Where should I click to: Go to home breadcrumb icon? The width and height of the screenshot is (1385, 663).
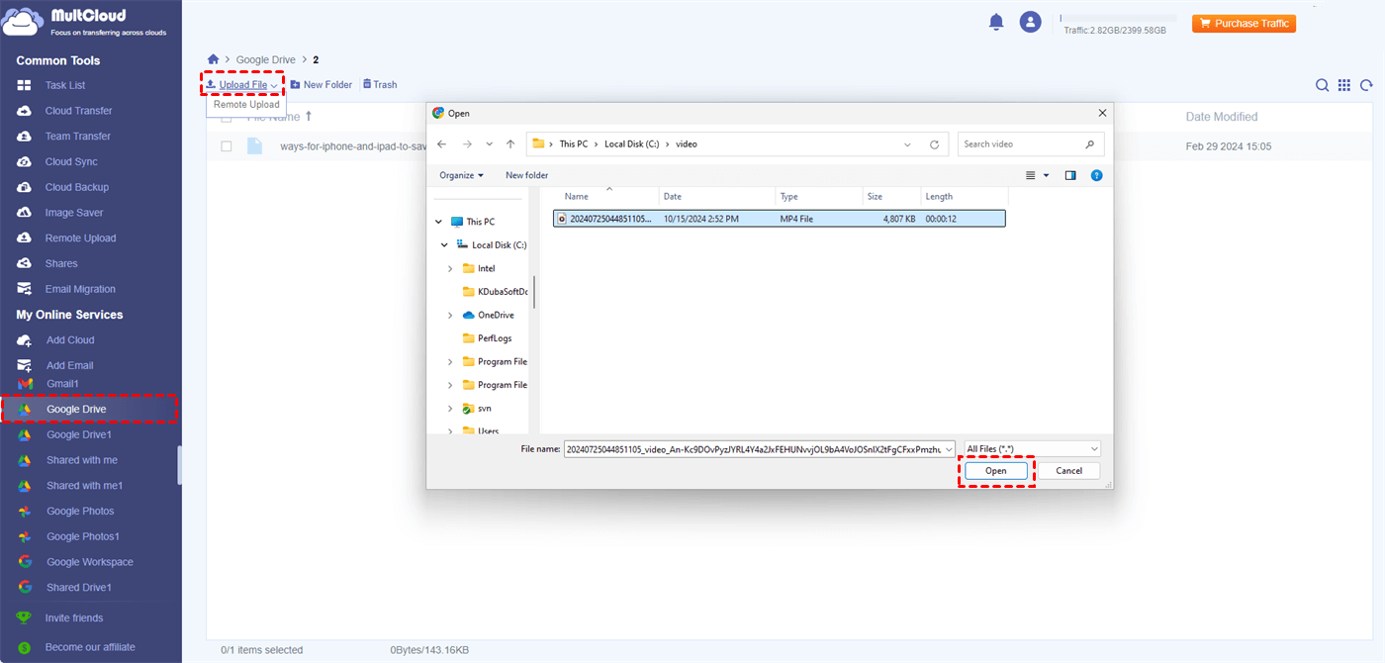pyautogui.click(x=213, y=60)
